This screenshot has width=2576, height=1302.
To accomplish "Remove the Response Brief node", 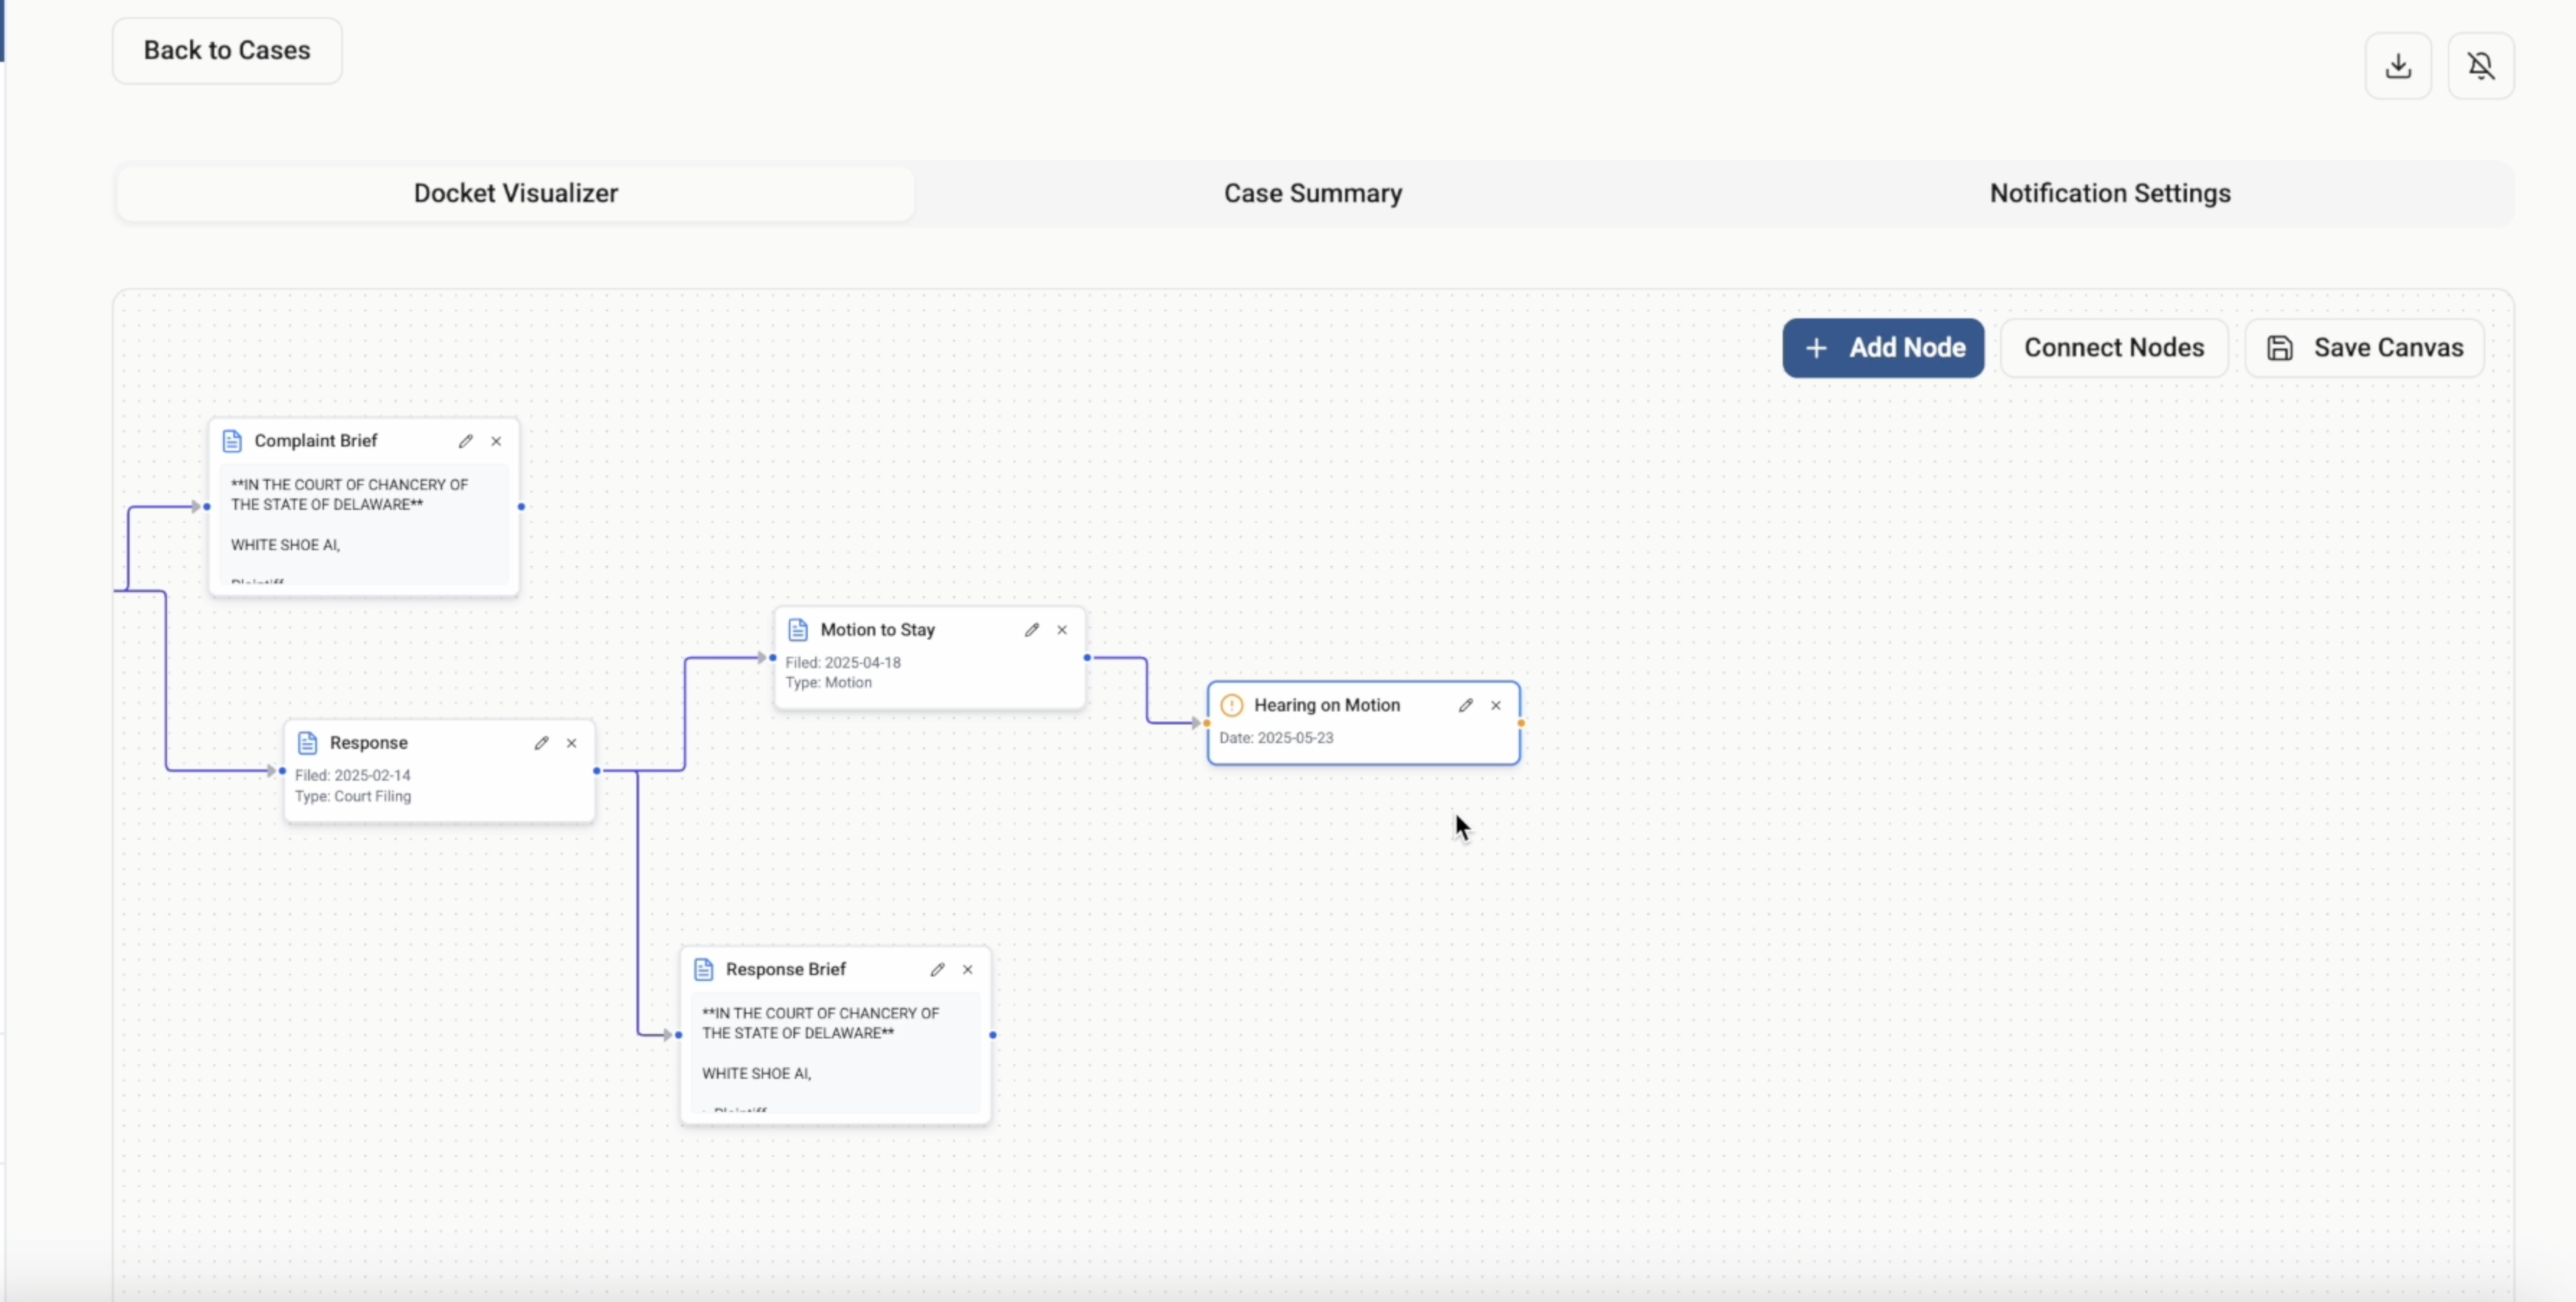I will pos(968,969).
